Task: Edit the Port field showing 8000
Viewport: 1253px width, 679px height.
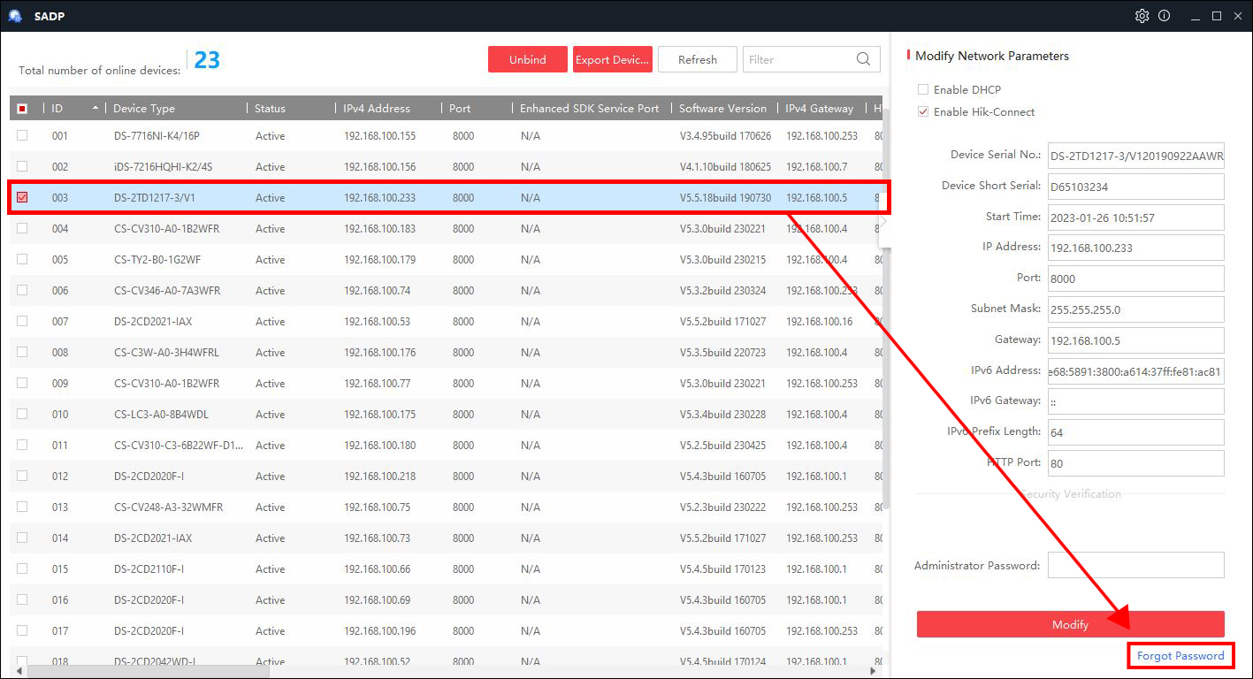Action: (x=1135, y=278)
